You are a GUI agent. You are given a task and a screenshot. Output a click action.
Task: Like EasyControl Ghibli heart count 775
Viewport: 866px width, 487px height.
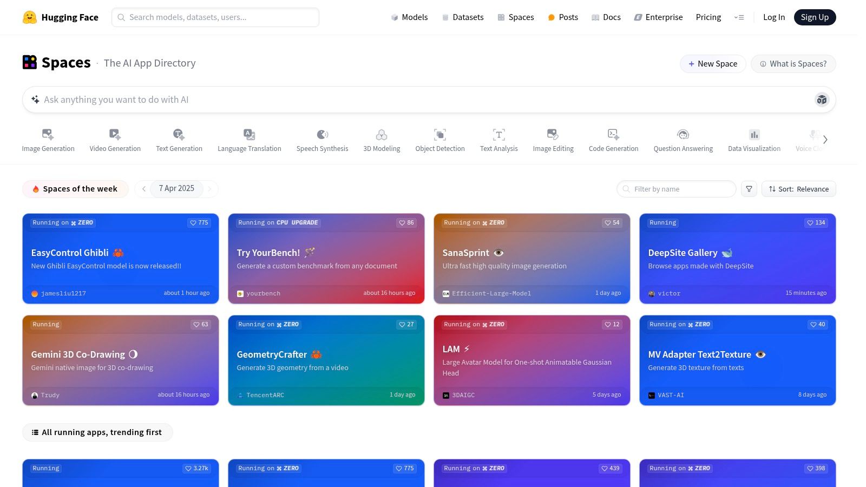[x=199, y=222]
